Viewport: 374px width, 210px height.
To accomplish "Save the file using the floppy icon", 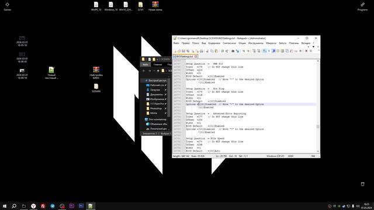I will [183, 51].
